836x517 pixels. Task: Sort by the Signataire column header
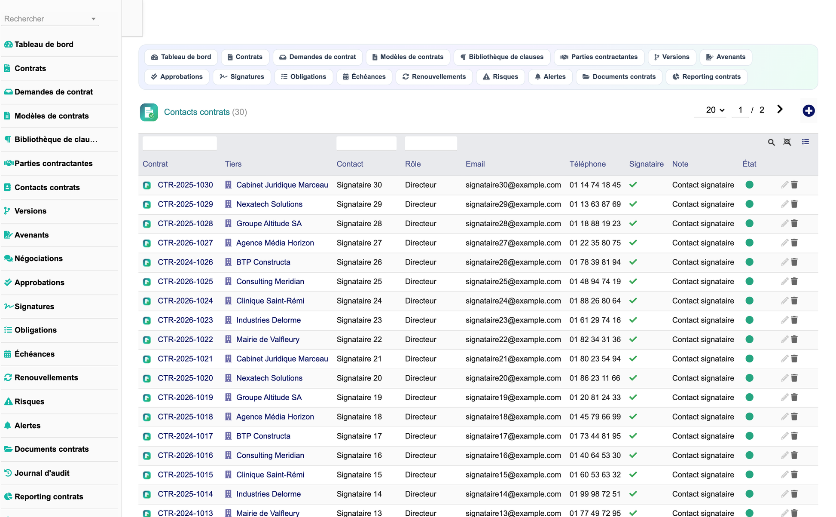tap(646, 164)
